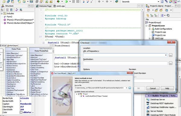Click the Remove folder icon in Project Manager
Screen dimensions: 181x116
[x=161, y=10]
